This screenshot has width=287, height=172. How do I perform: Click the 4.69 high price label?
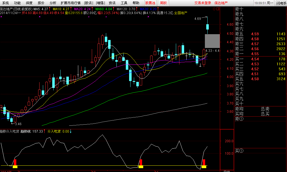coord(197,18)
